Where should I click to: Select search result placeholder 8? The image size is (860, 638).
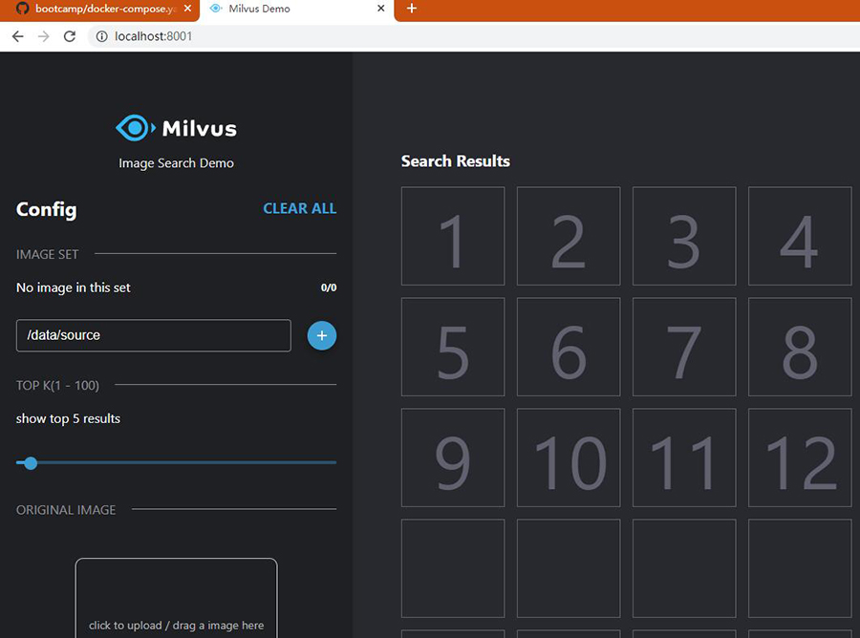[x=800, y=347]
